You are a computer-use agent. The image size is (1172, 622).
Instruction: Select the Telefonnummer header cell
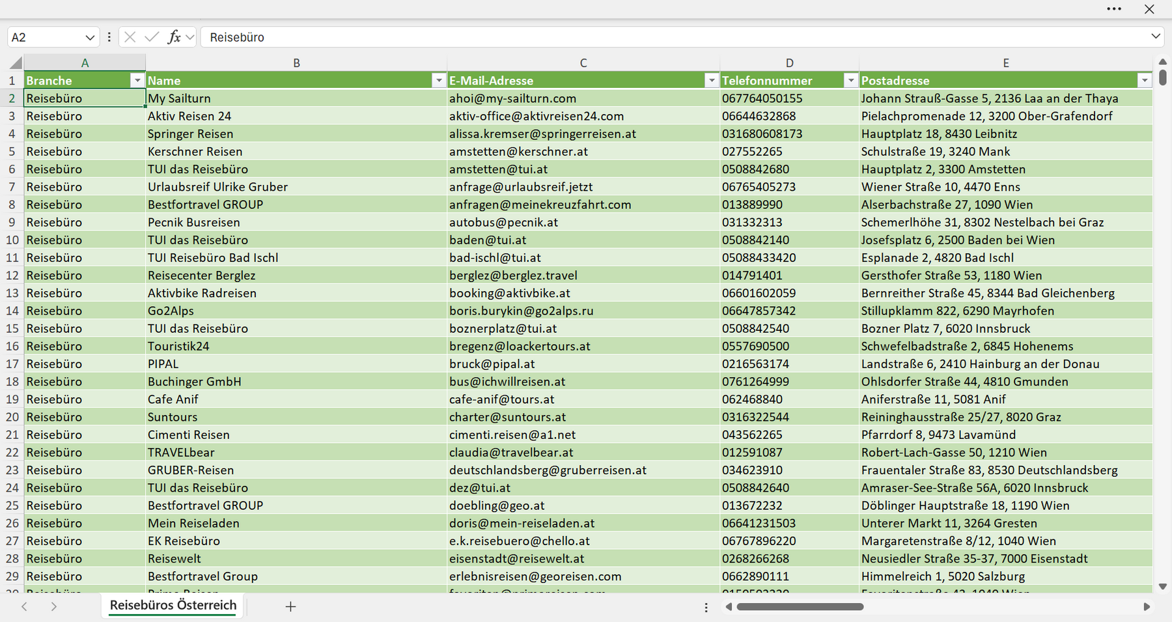point(789,81)
